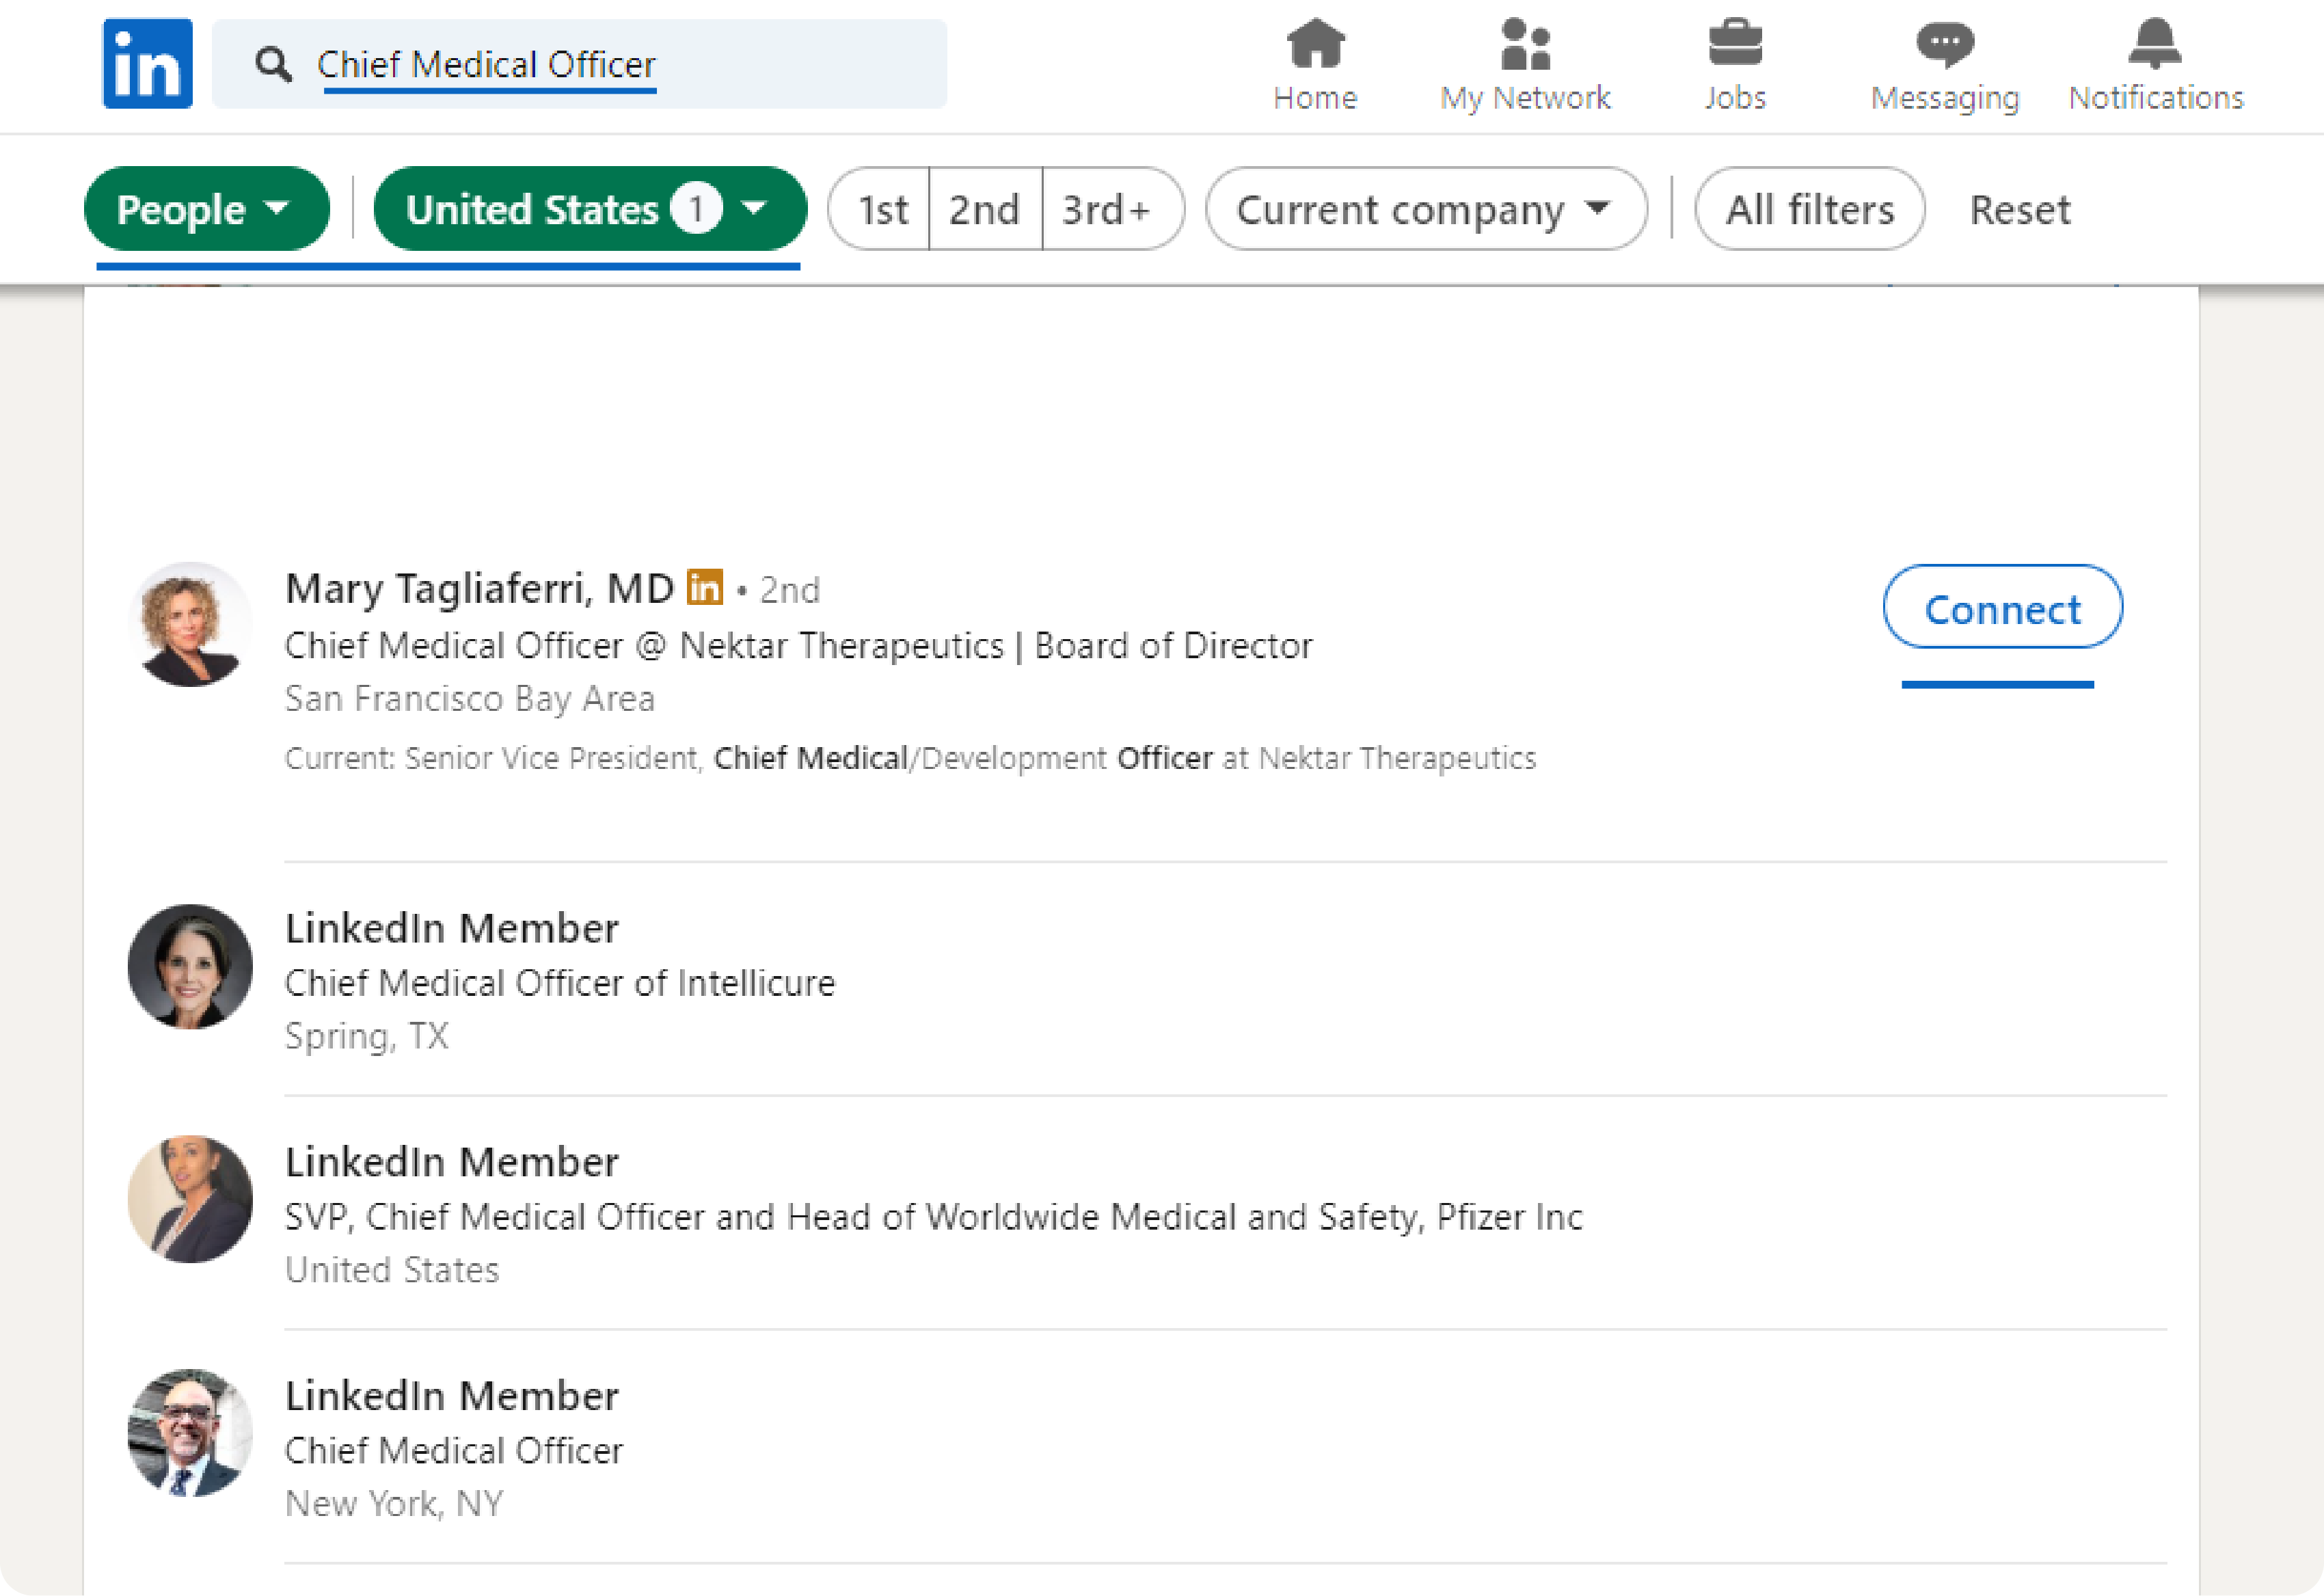The width and height of the screenshot is (2324, 1596).
Task: Reset the search filters
Action: point(2019,210)
